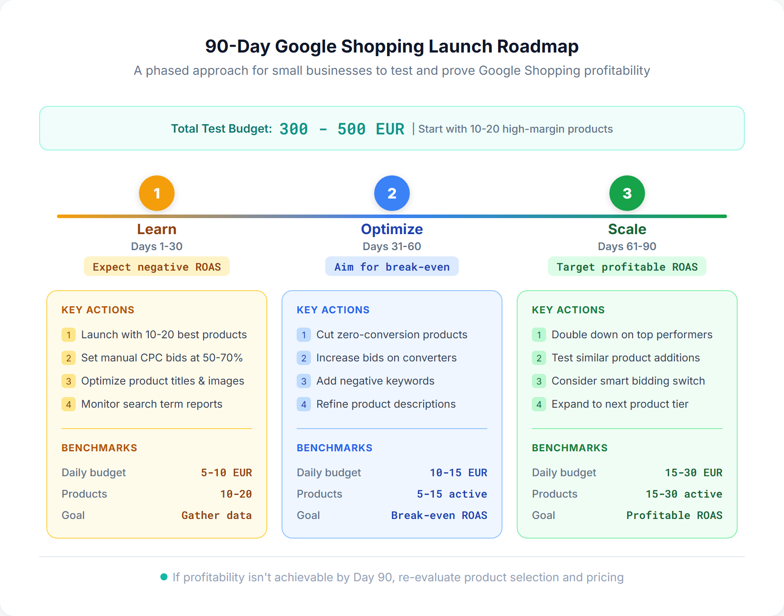Click the number 1 badge beside launch products action

point(68,335)
